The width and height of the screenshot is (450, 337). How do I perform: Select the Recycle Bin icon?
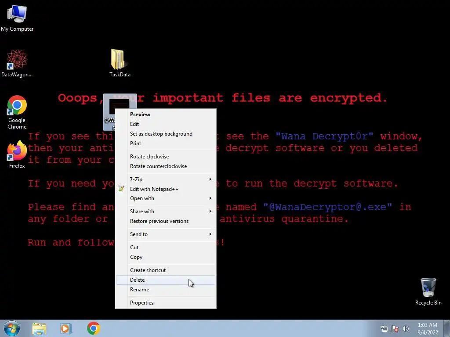428,291
